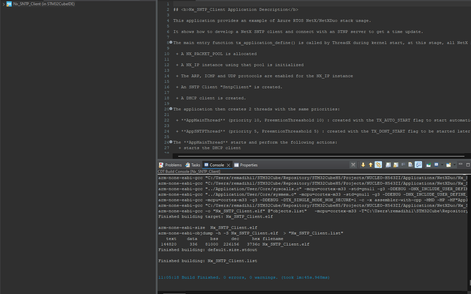
Task: Open the Tasks tab
Action: tap(192, 165)
